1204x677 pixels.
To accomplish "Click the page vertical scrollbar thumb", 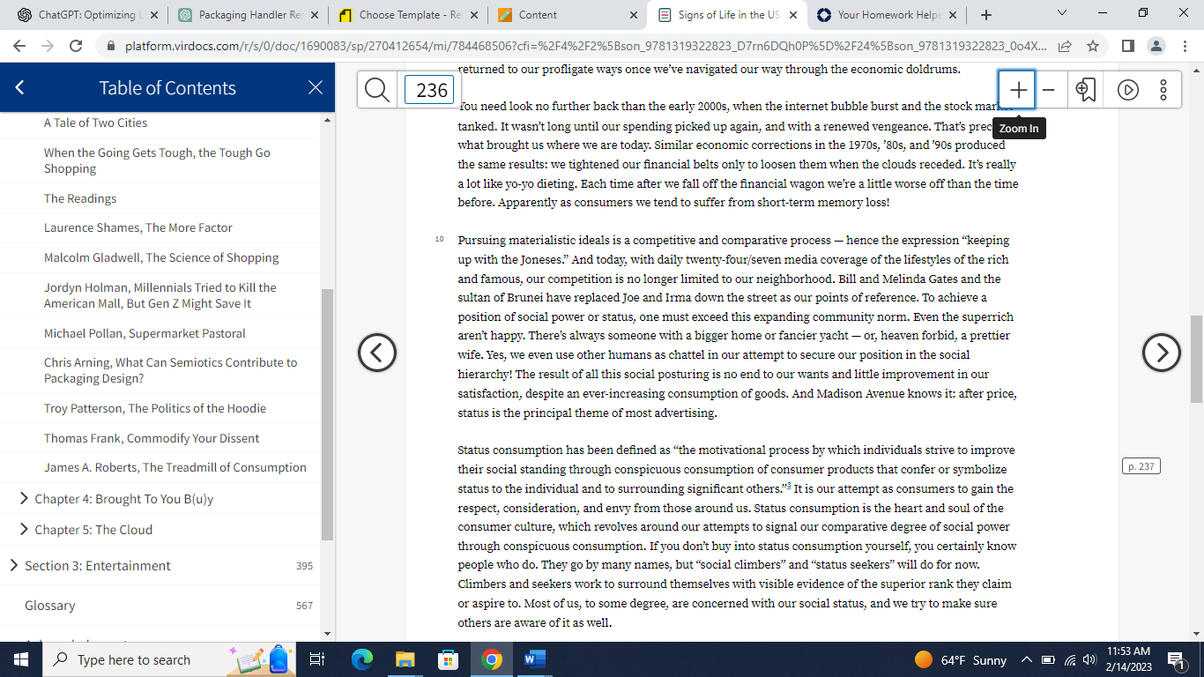I will [1196, 359].
